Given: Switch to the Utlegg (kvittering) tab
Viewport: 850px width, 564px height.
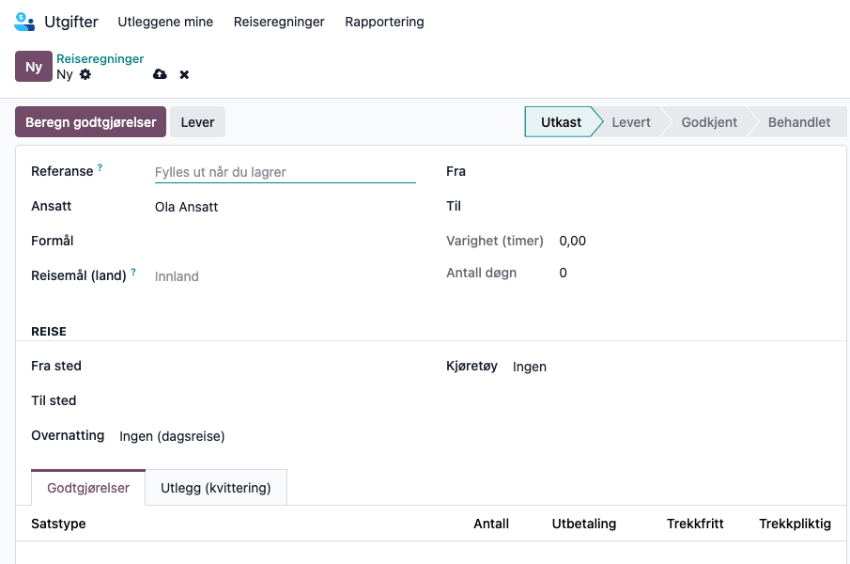Looking at the screenshot, I should pos(216,488).
